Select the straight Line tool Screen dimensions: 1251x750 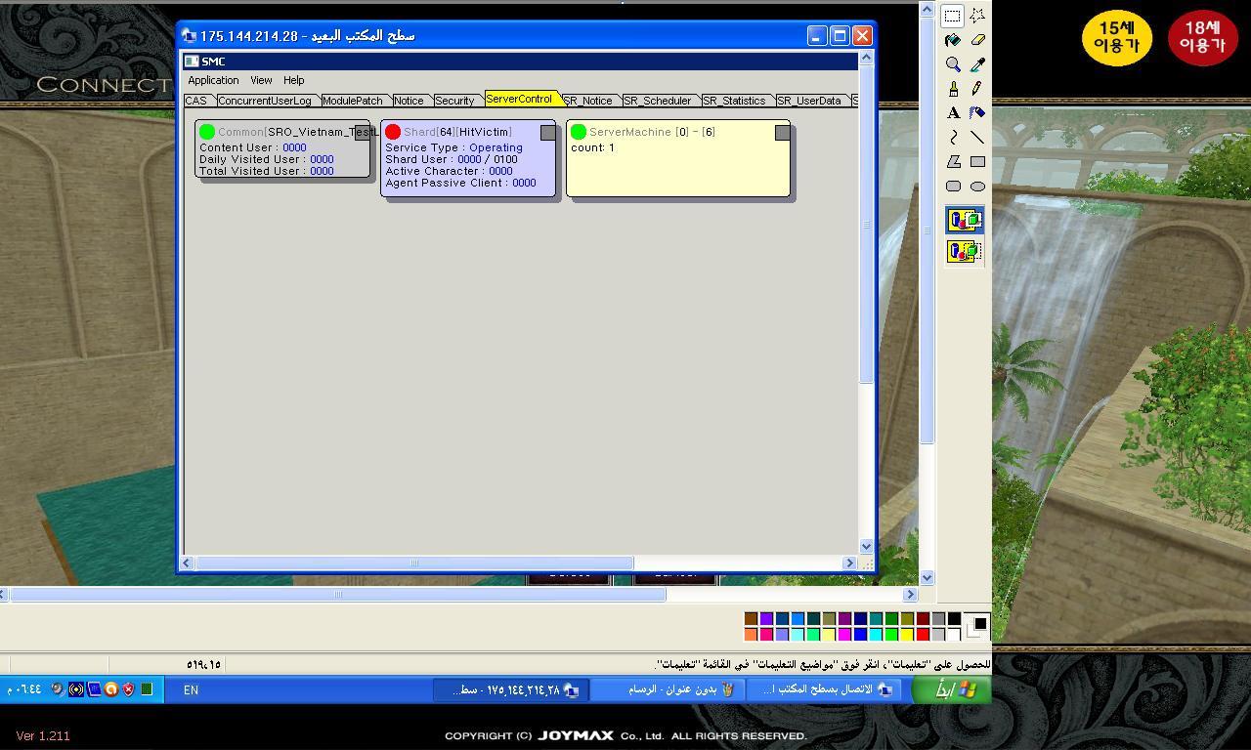coord(977,138)
